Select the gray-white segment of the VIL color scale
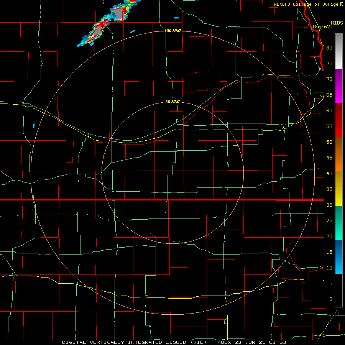This screenshot has height=345, width=345. pos(338,51)
